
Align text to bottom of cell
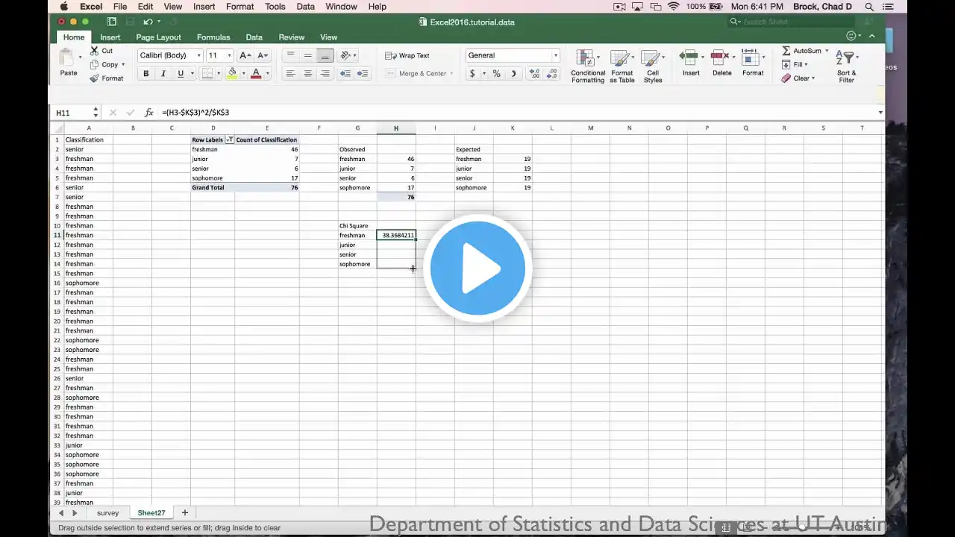point(325,55)
